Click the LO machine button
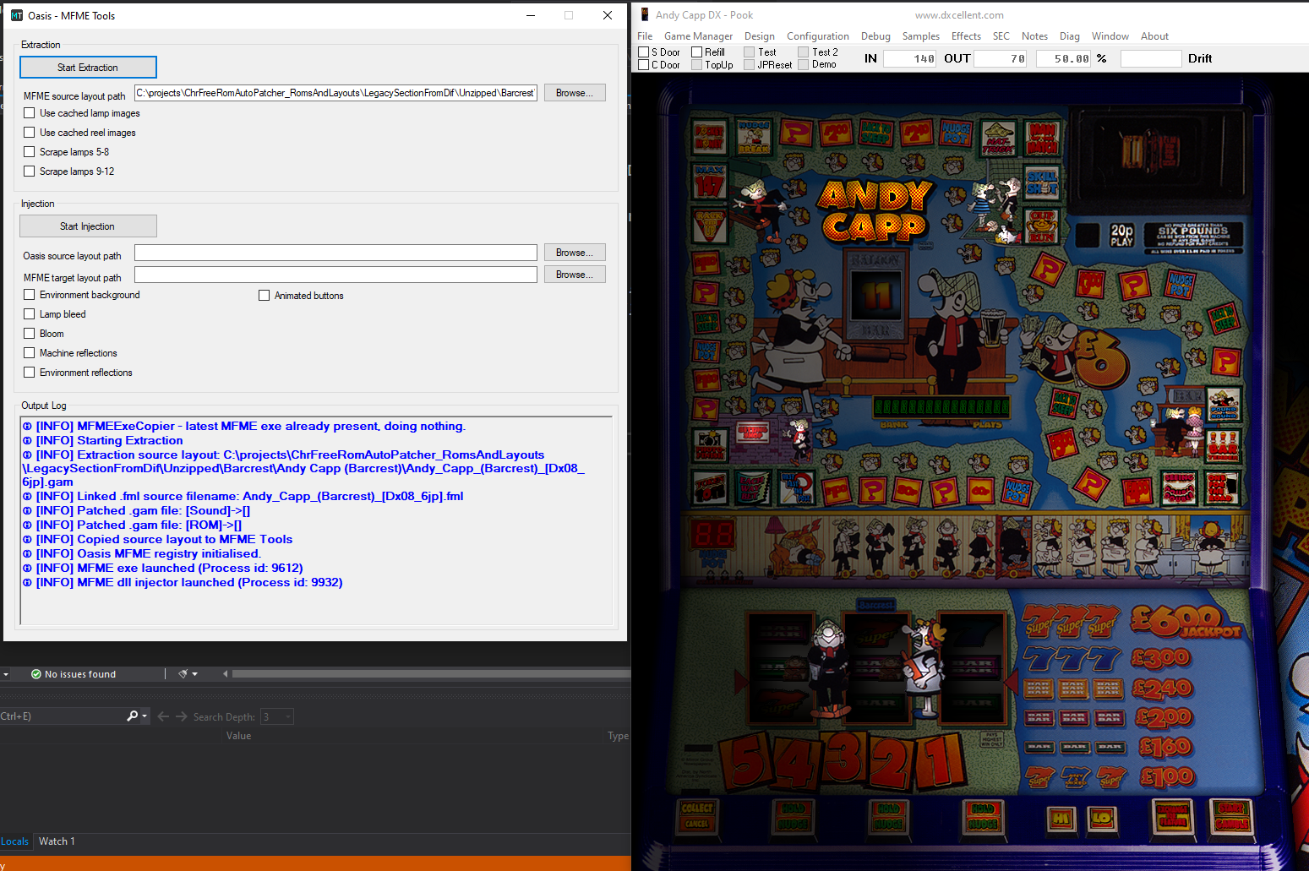Screen dimensions: 1309x871 coord(1101,818)
